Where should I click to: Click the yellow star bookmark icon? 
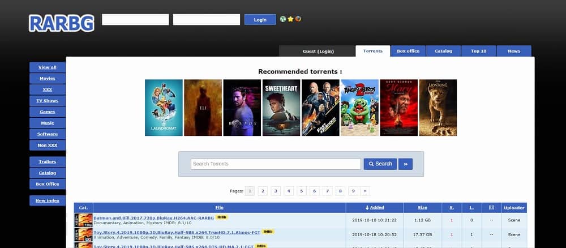tap(290, 19)
